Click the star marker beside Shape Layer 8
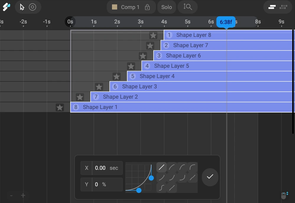Viewport: 295px width, 203px height. pos(153,35)
